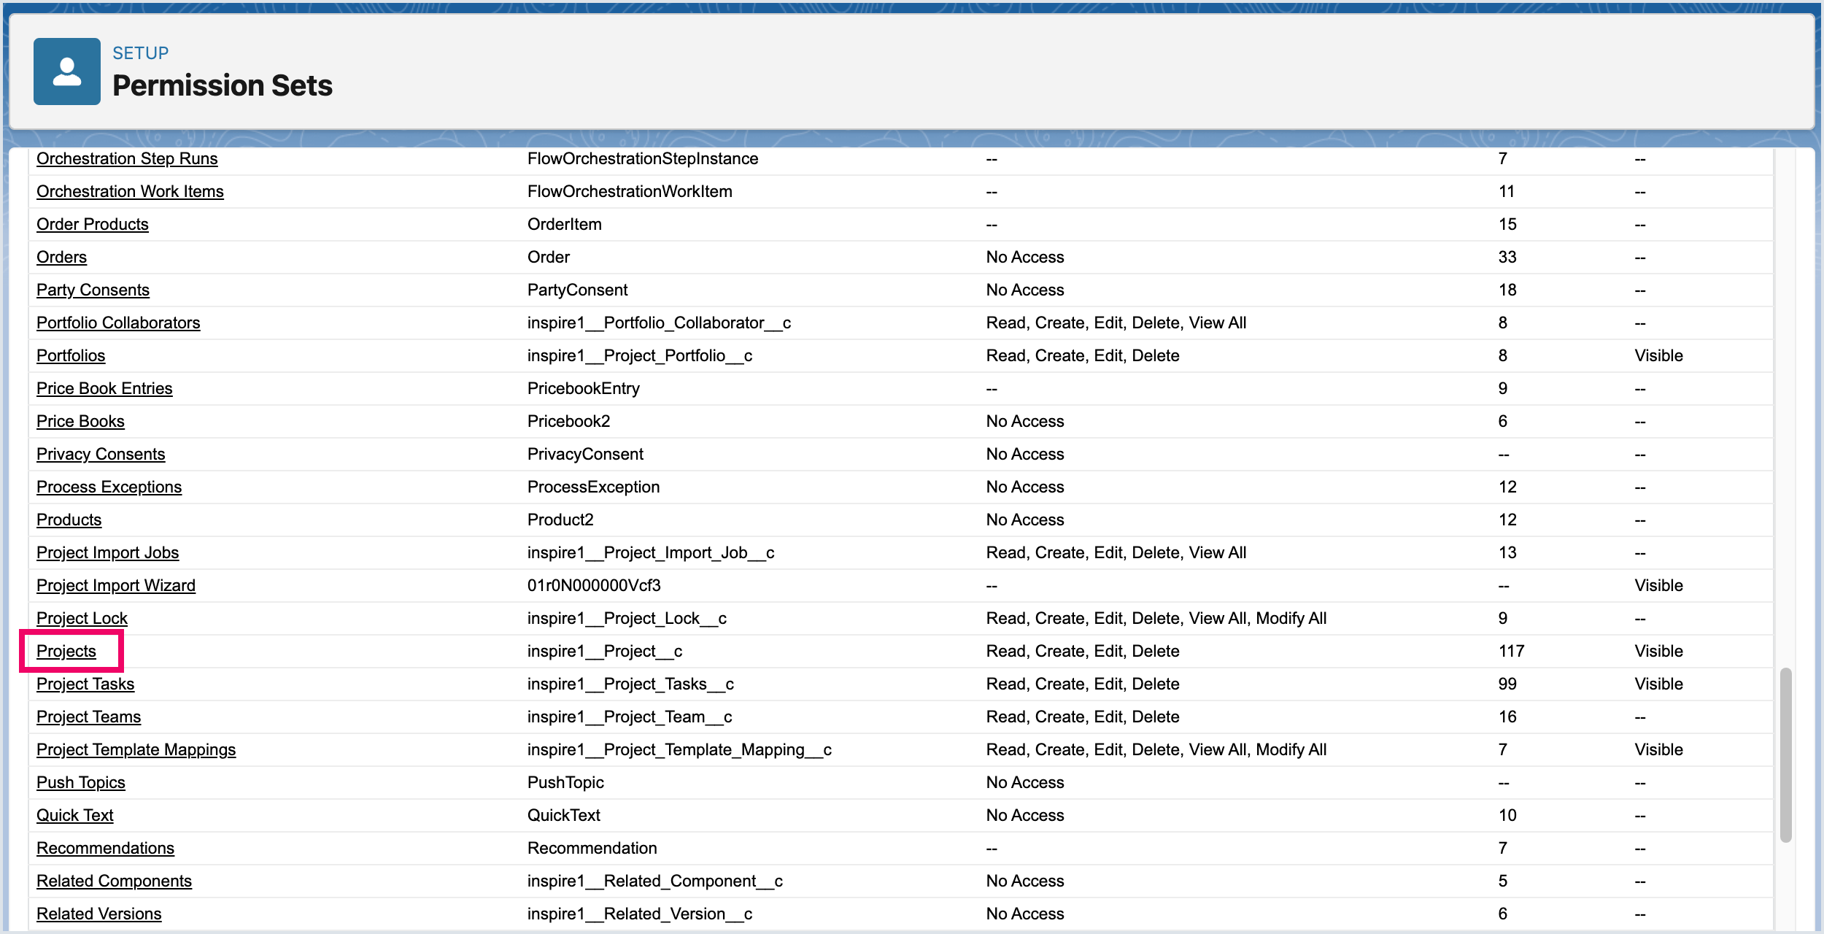Open Party Consents object settings
The height and width of the screenshot is (934, 1824).
93,290
